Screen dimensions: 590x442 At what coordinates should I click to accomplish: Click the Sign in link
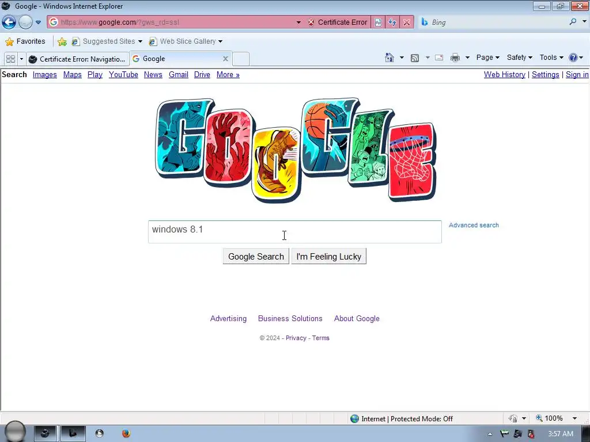577,74
